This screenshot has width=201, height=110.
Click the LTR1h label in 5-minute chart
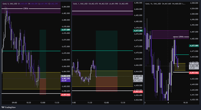point(26,8)
